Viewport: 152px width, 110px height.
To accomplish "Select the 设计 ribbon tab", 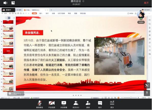I will 47,13.
